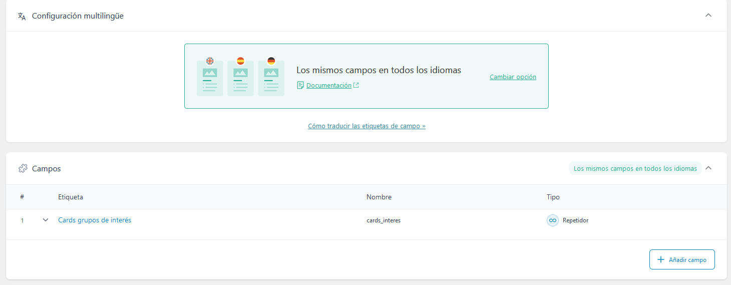Click the UK flag document illustration
The width and height of the screenshot is (731, 285).
(x=210, y=77)
